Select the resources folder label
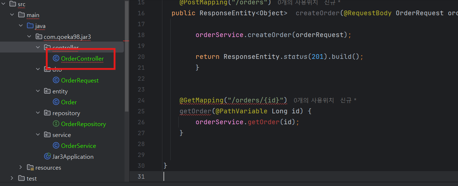Image resolution: width=458 pixels, height=186 pixels. 48,167
